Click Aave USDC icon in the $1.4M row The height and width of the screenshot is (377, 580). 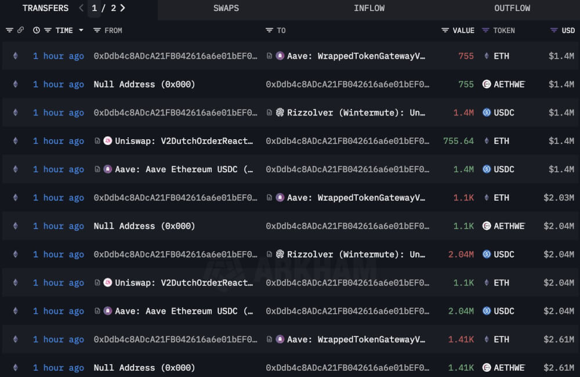pos(108,169)
